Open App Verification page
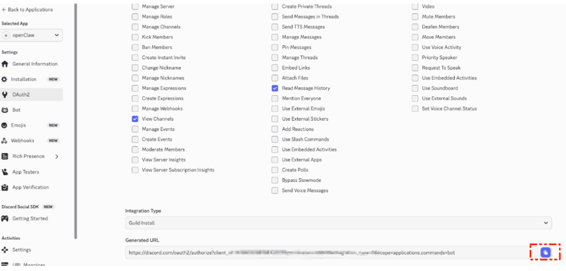The width and height of the screenshot is (566, 271). (31, 187)
